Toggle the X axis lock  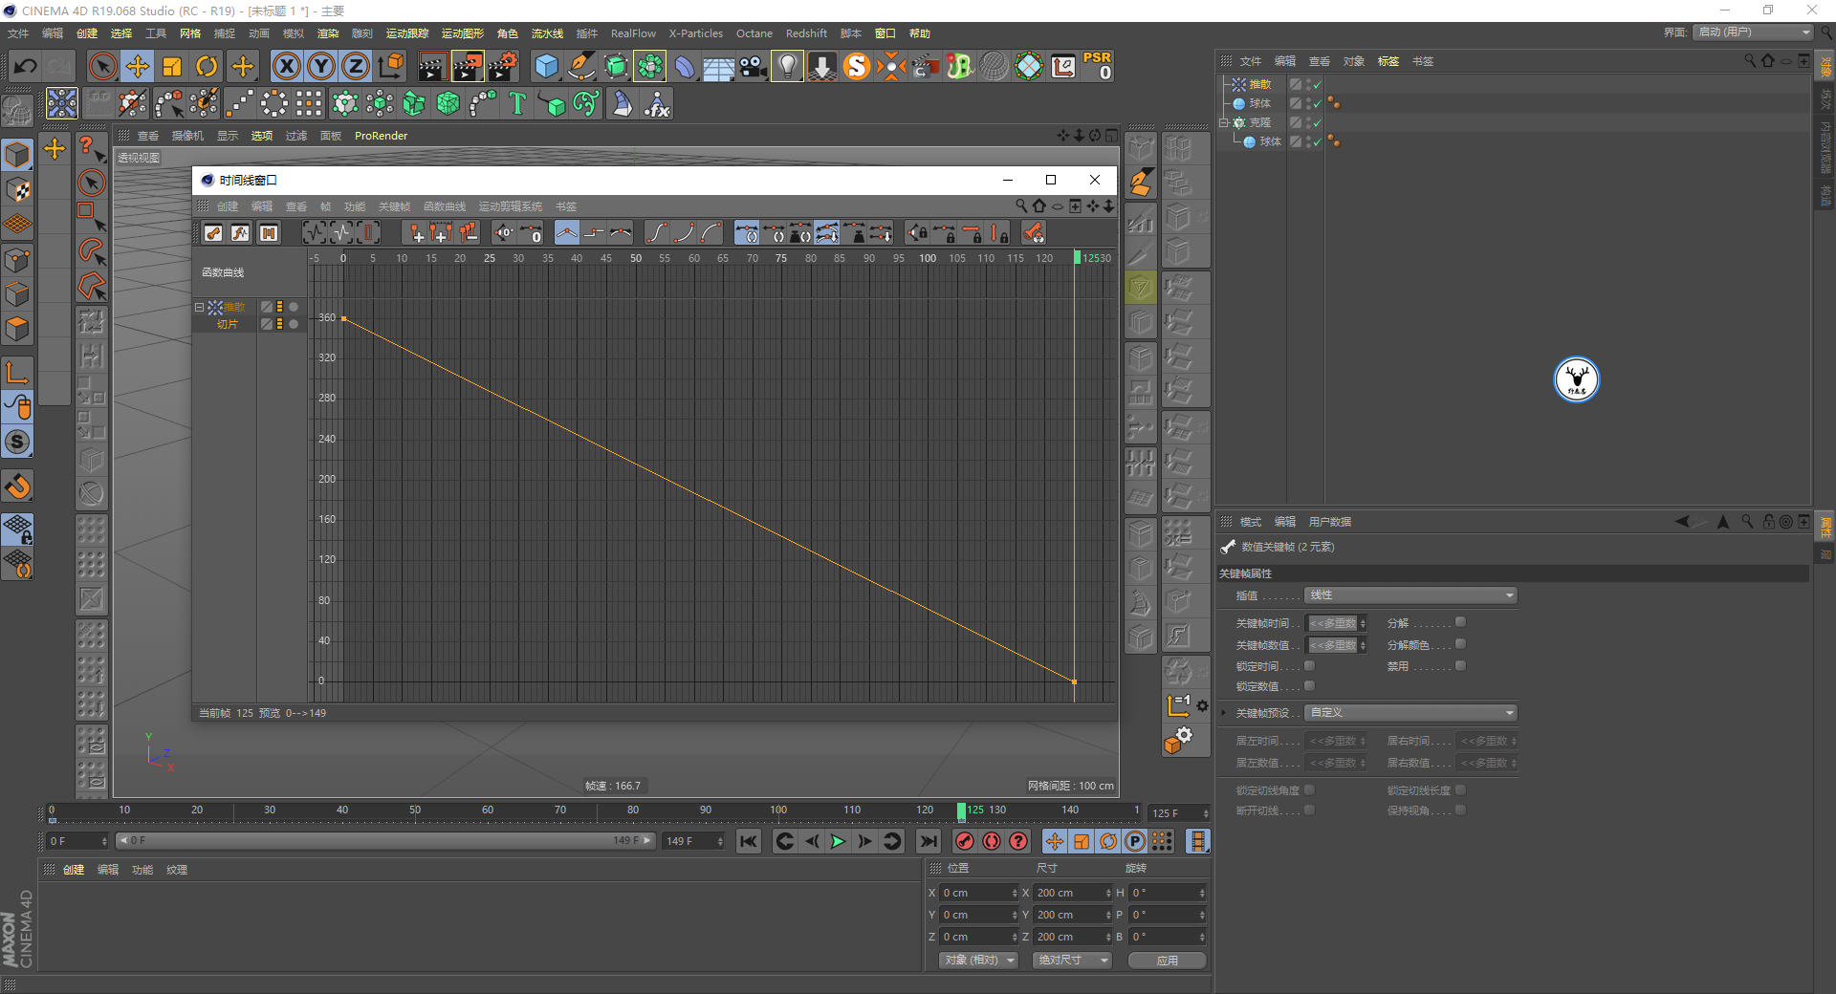pos(286,66)
